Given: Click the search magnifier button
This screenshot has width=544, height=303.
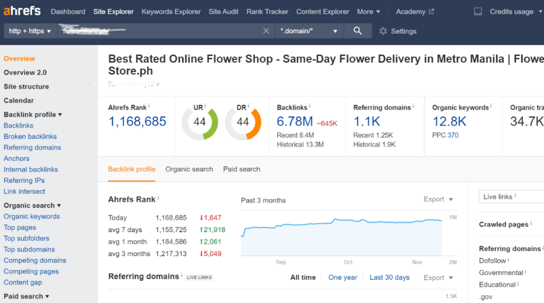Looking at the screenshot, I should click(x=358, y=31).
